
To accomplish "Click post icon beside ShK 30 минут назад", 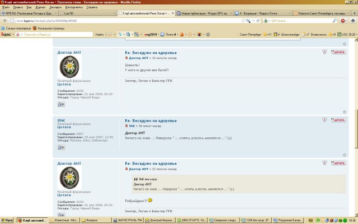I will pyautogui.click(x=126, y=126).
